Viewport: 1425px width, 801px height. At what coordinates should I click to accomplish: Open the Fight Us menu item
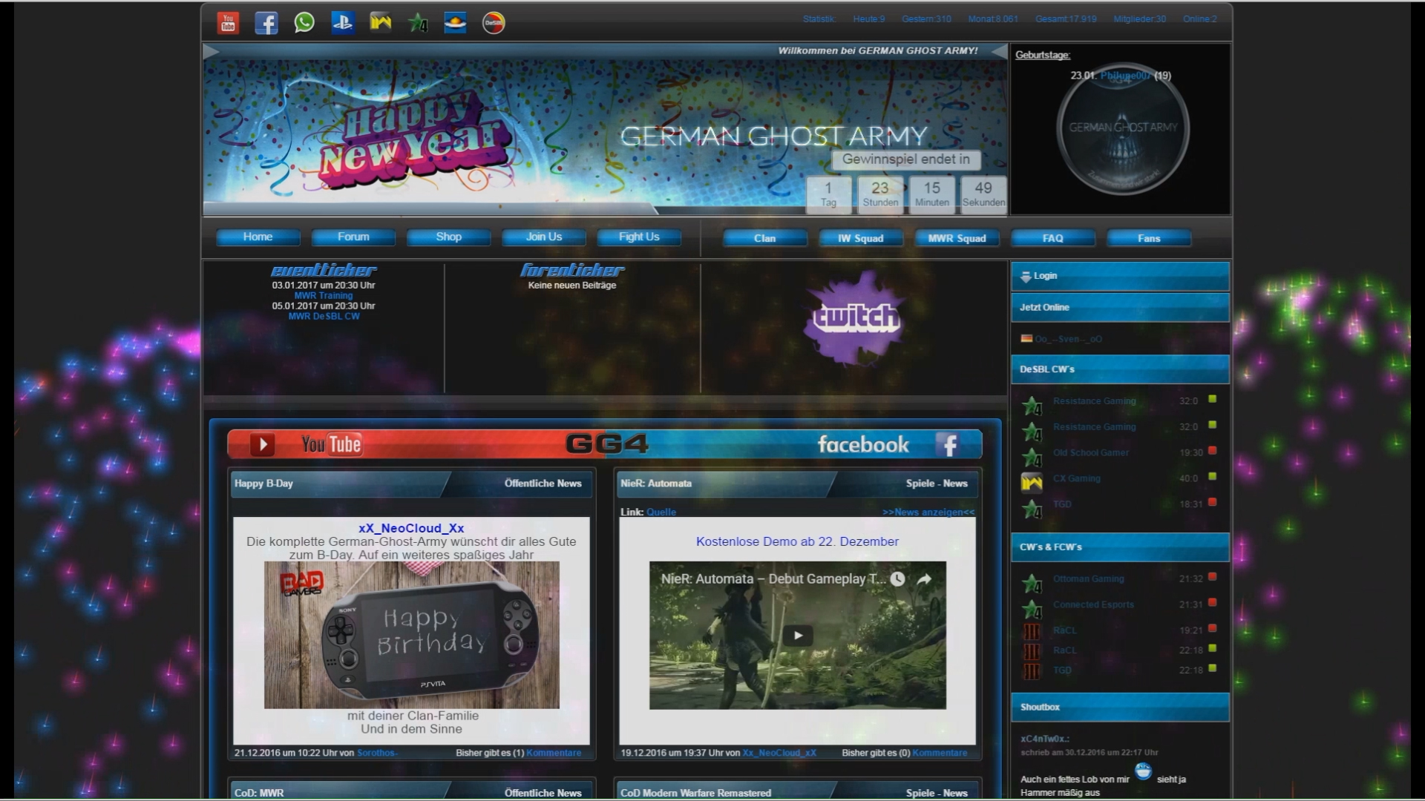(x=639, y=237)
